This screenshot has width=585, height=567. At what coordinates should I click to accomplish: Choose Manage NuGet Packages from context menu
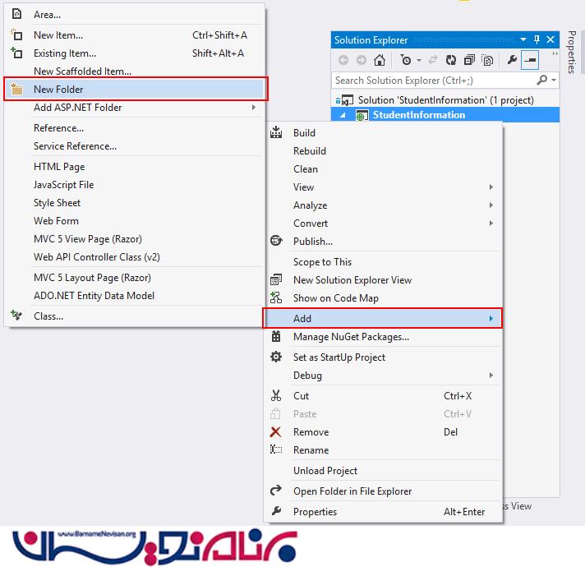351,337
